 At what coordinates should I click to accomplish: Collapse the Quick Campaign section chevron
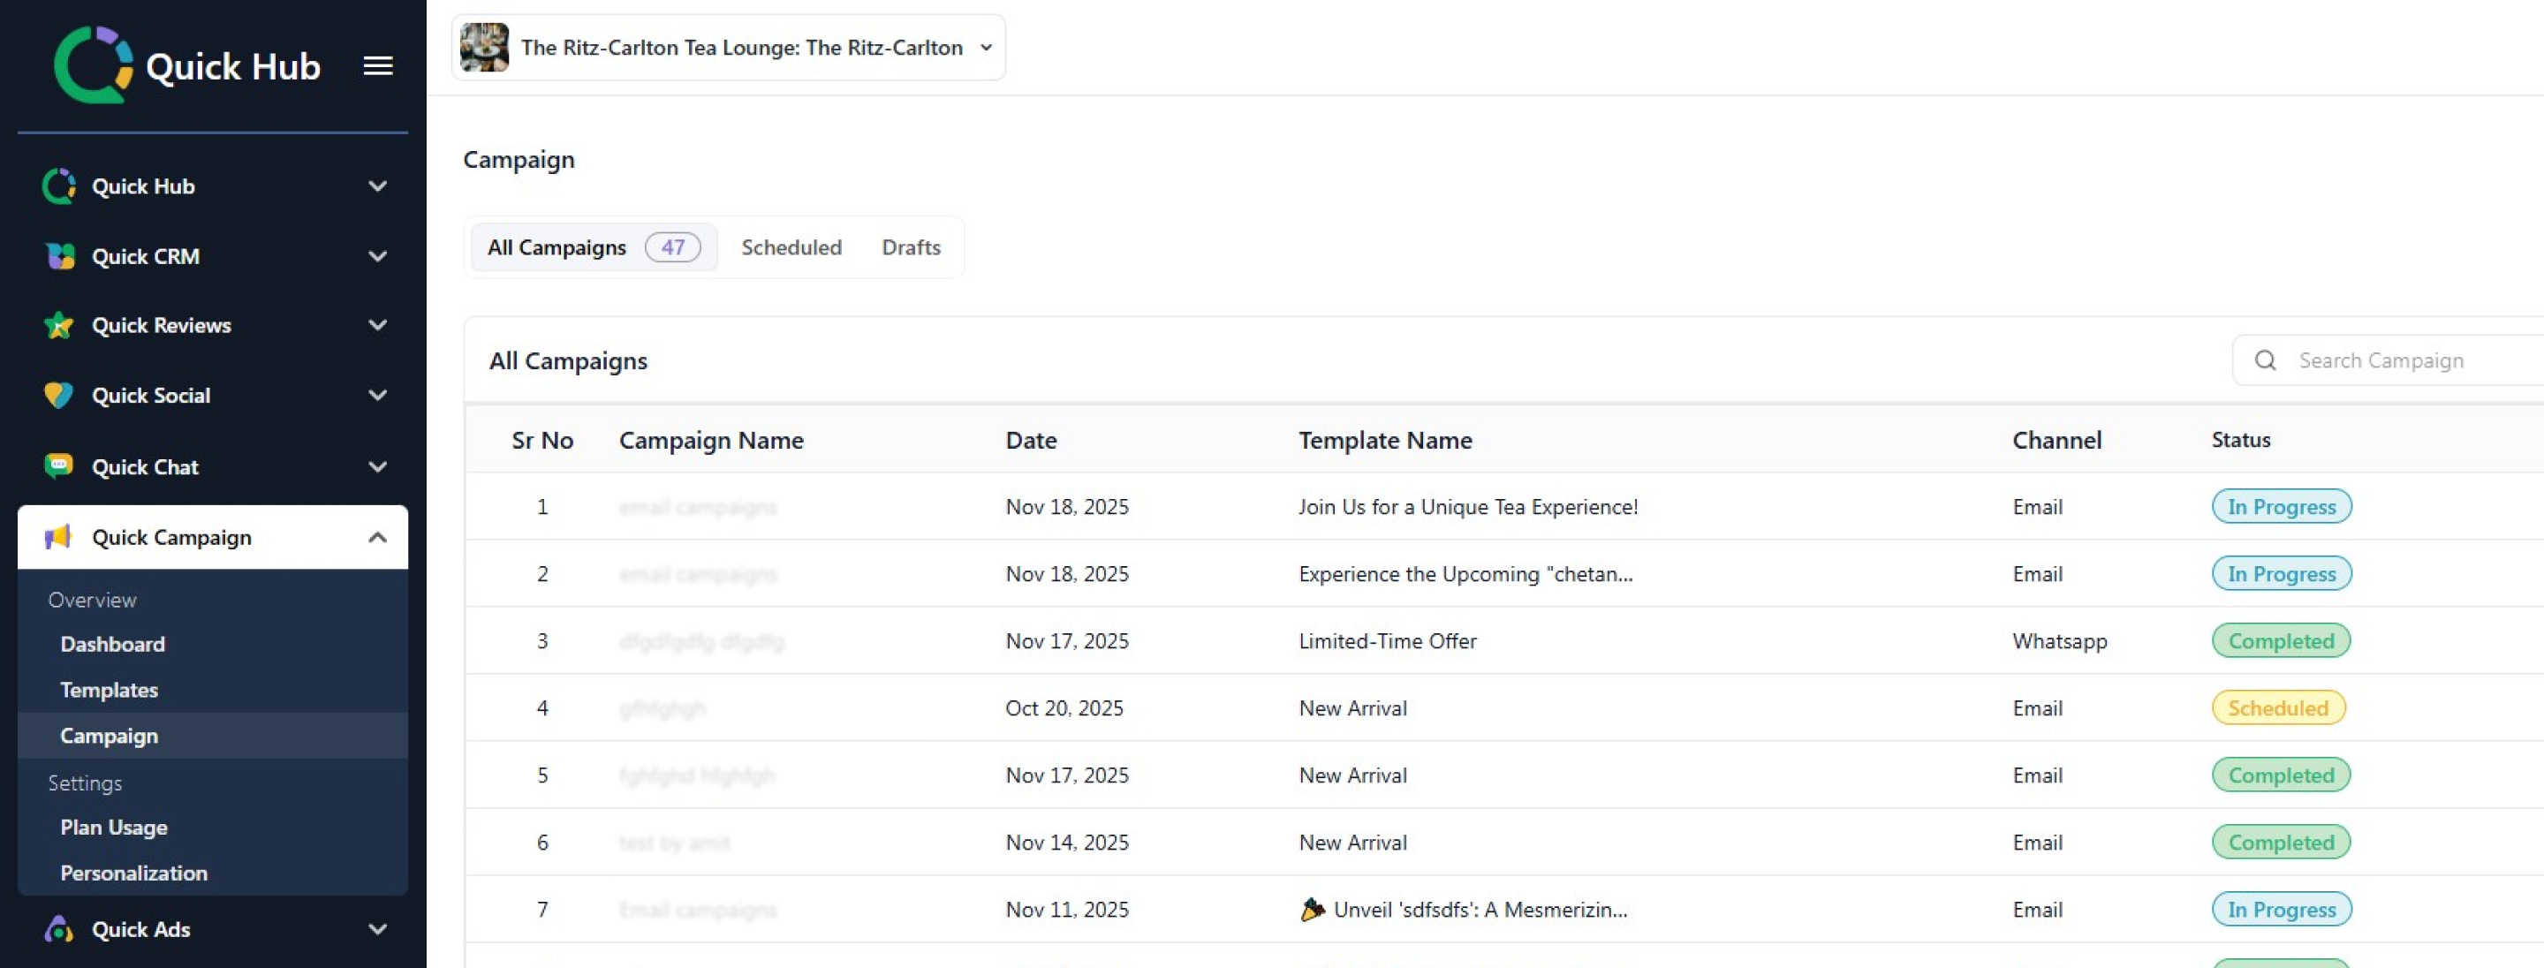click(x=377, y=537)
